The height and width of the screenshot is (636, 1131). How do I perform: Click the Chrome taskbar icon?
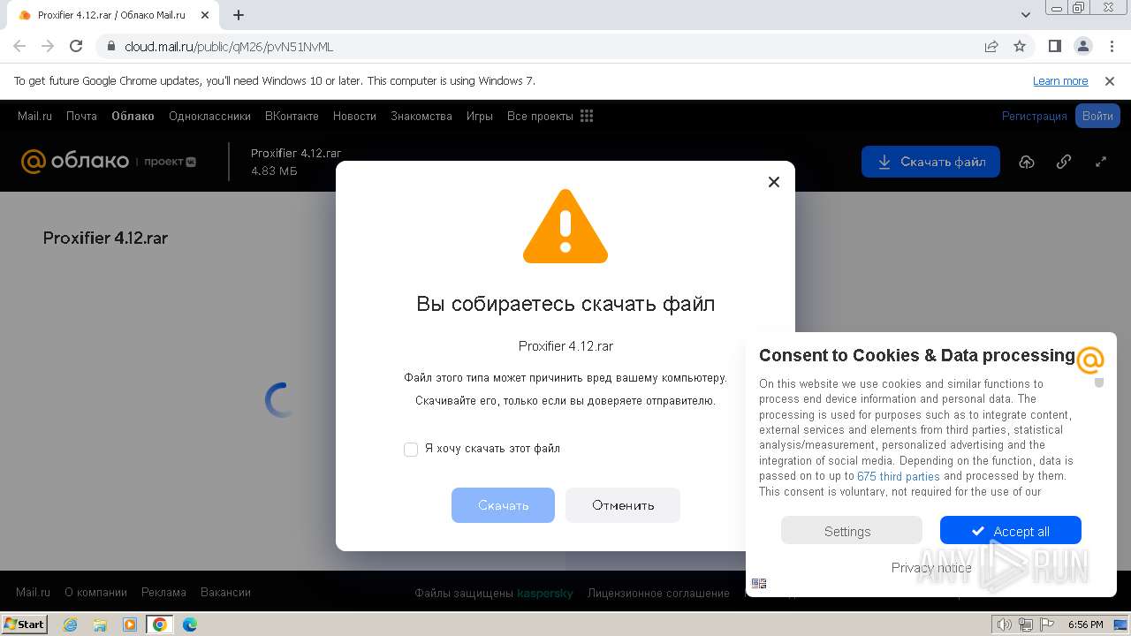[160, 625]
